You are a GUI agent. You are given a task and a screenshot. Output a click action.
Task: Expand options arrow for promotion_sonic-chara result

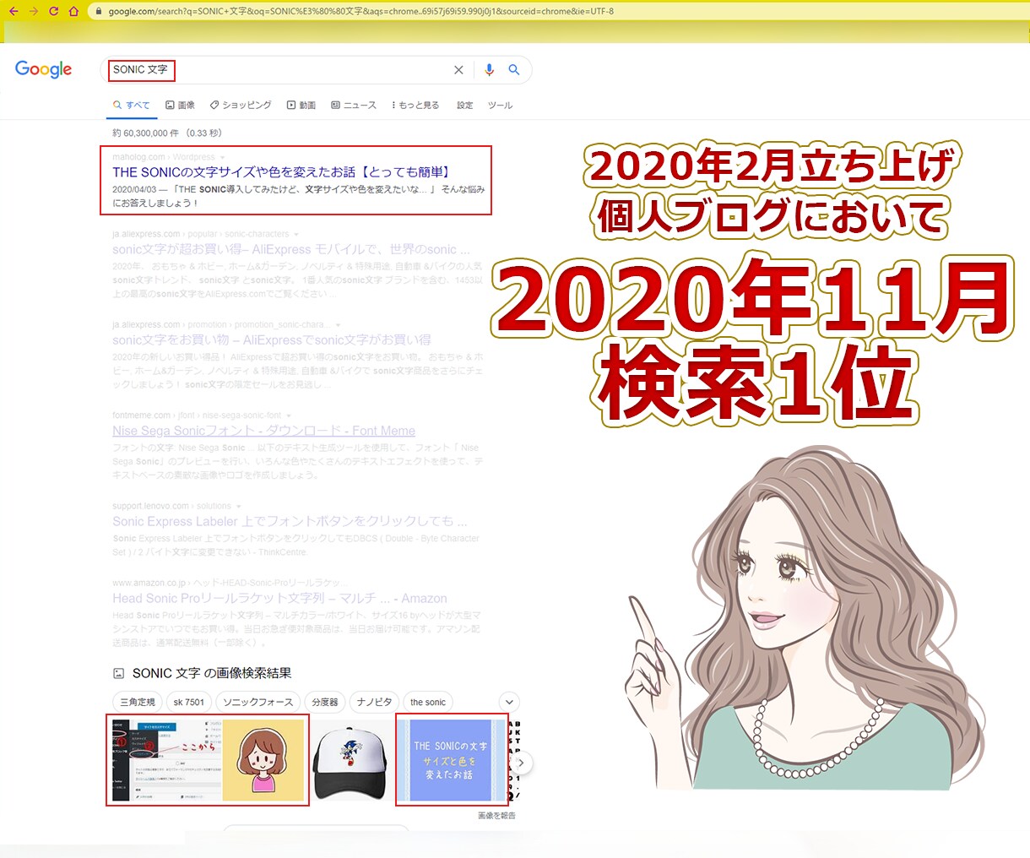tap(339, 325)
